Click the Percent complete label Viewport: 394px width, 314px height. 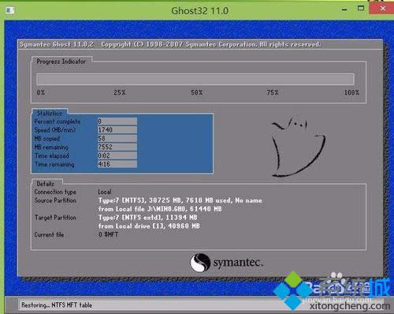pos(58,121)
